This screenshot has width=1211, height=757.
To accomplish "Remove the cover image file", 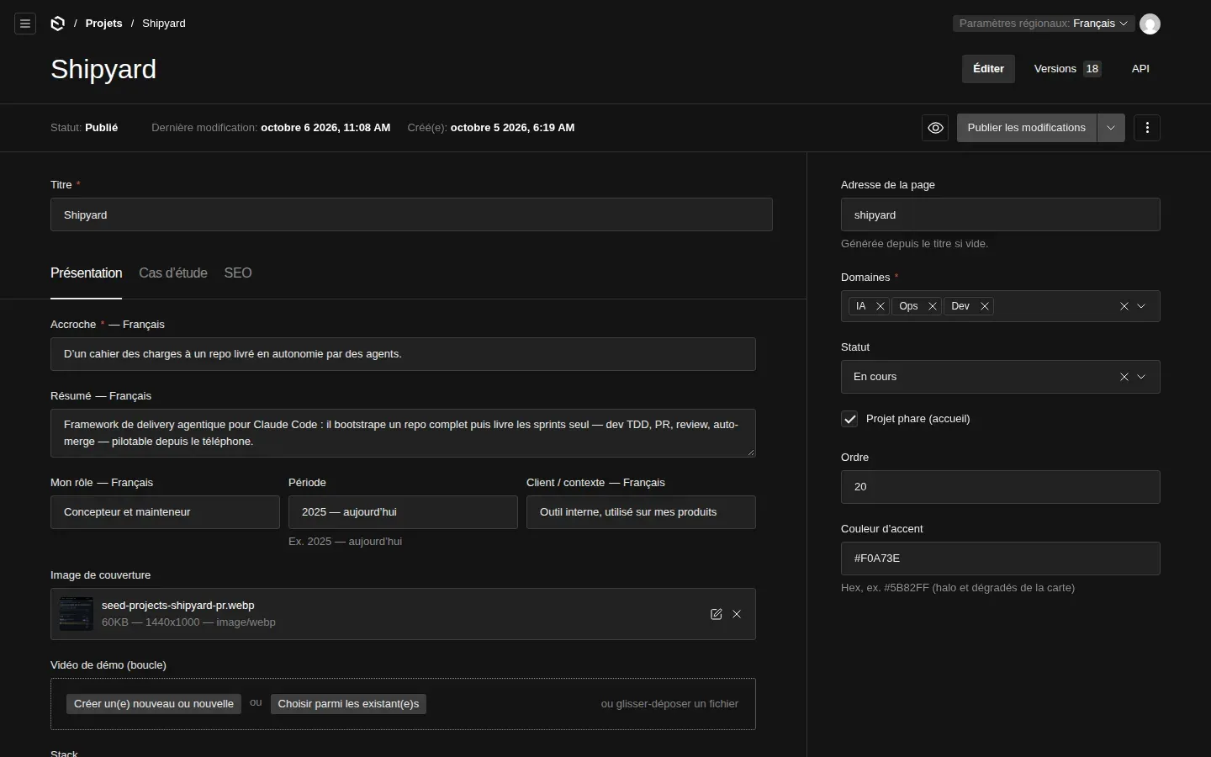I will point(737,614).
